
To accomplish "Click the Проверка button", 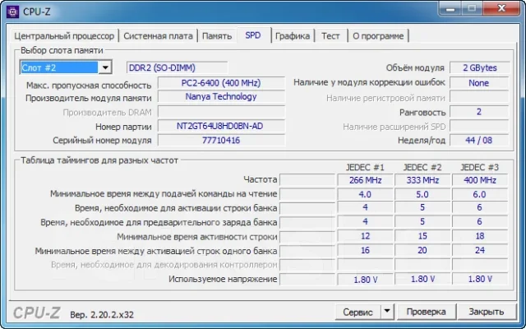I will coord(426,312).
